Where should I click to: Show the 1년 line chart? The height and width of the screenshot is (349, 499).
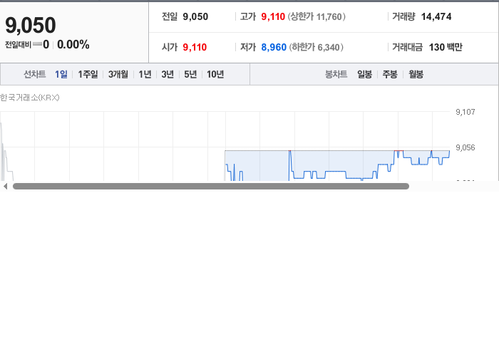coord(145,74)
